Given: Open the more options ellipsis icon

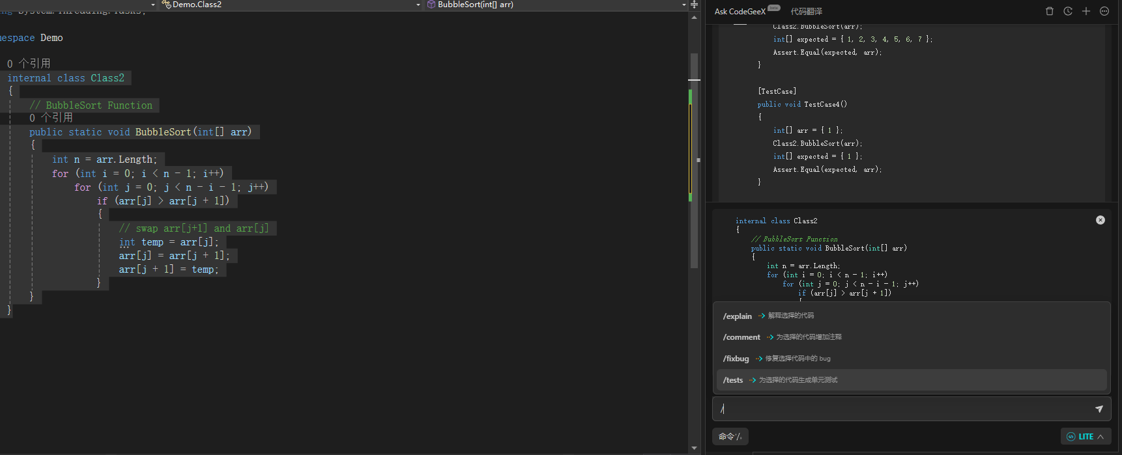Looking at the screenshot, I should tap(1104, 11).
